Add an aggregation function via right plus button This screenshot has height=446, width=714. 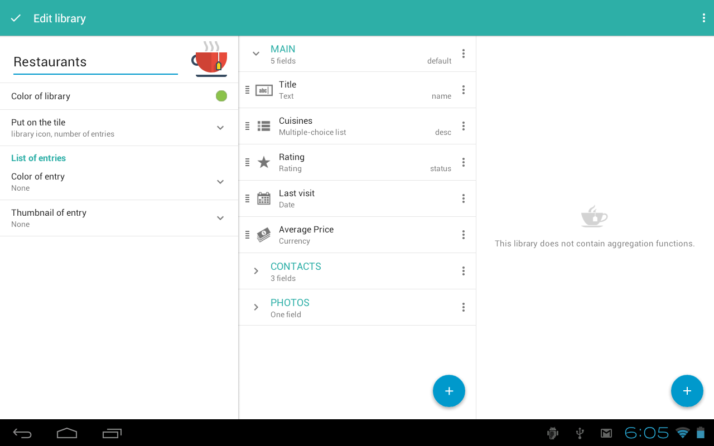coord(687,391)
